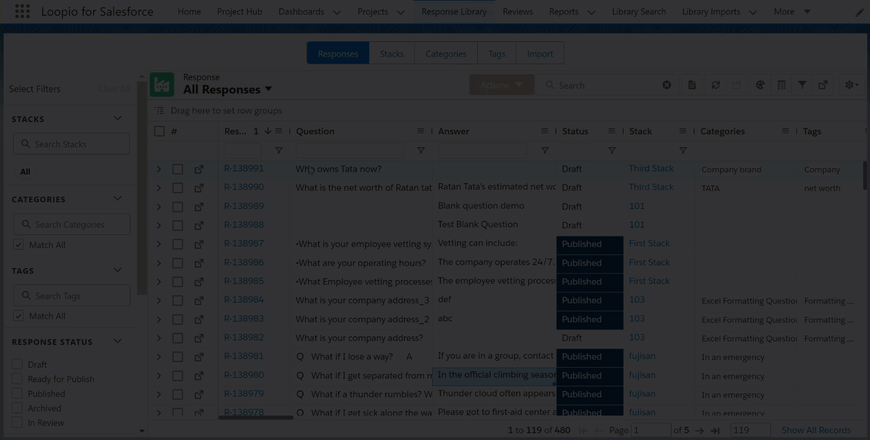Click the Search Stacks input field
870x440 pixels.
71,144
